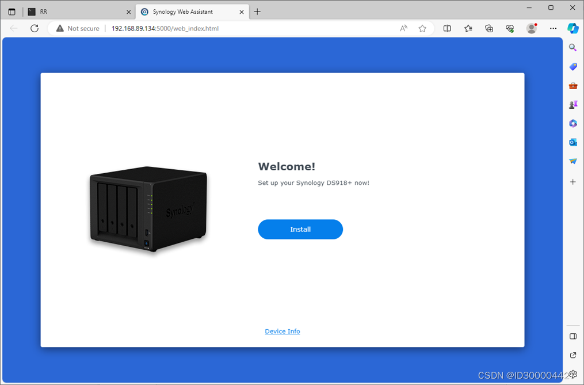Click the Synology DS918+ NAS image
This screenshot has height=385, width=584.
[x=148, y=209]
